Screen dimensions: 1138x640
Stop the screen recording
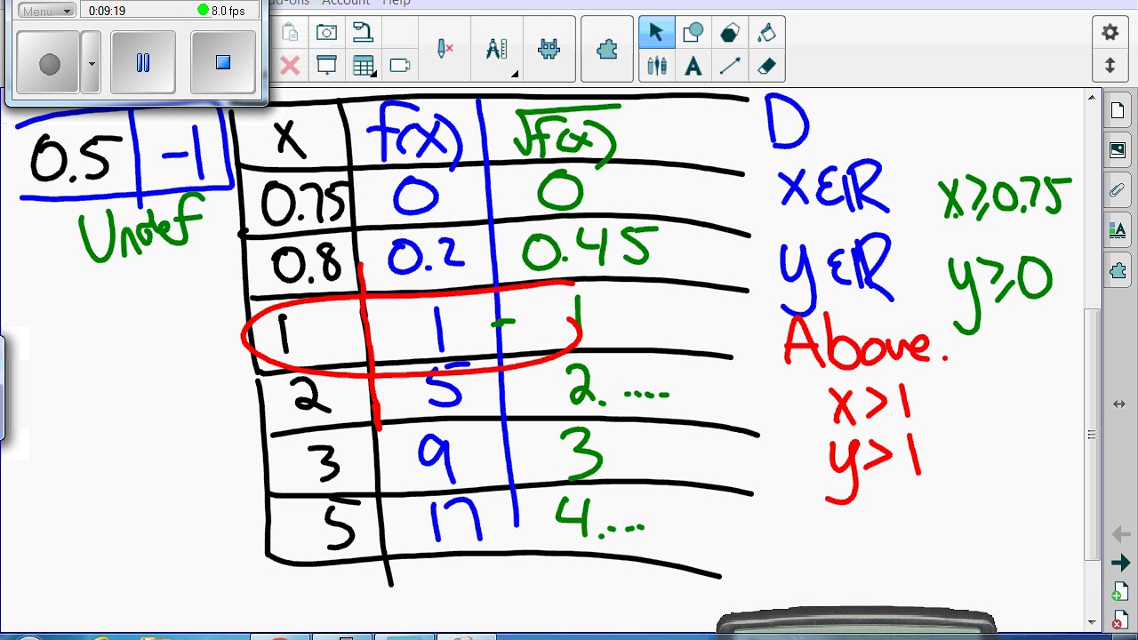coord(223,62)
